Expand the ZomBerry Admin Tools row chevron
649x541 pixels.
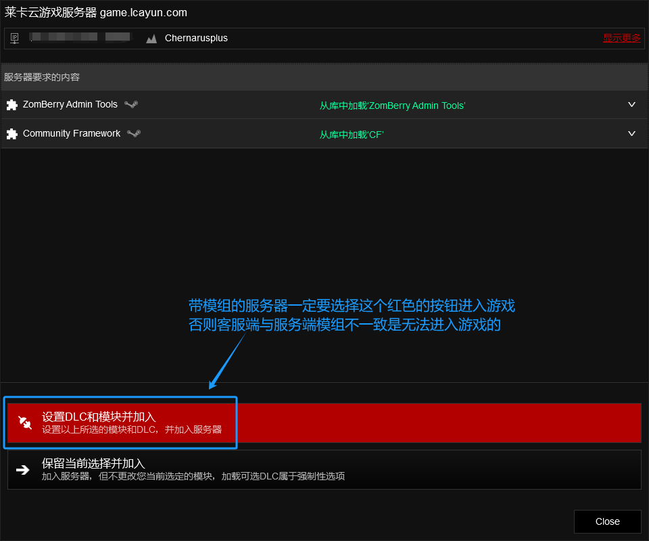631,105
